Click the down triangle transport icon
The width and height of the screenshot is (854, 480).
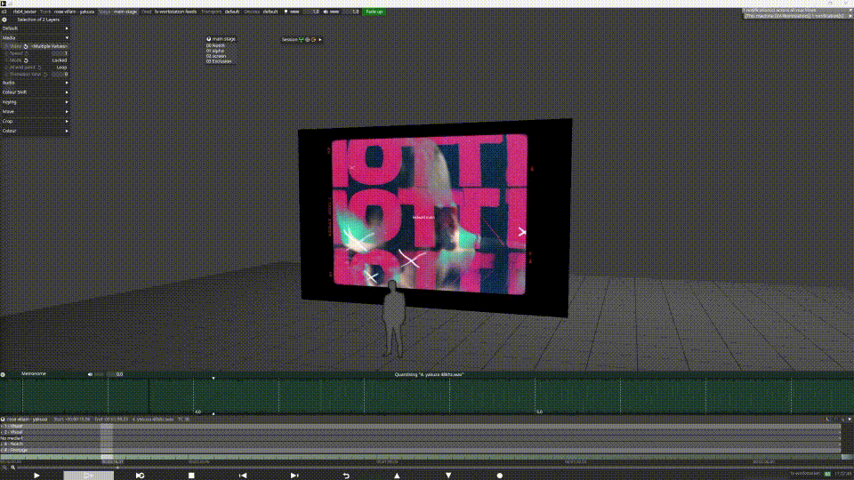click(x=448, y=476)
